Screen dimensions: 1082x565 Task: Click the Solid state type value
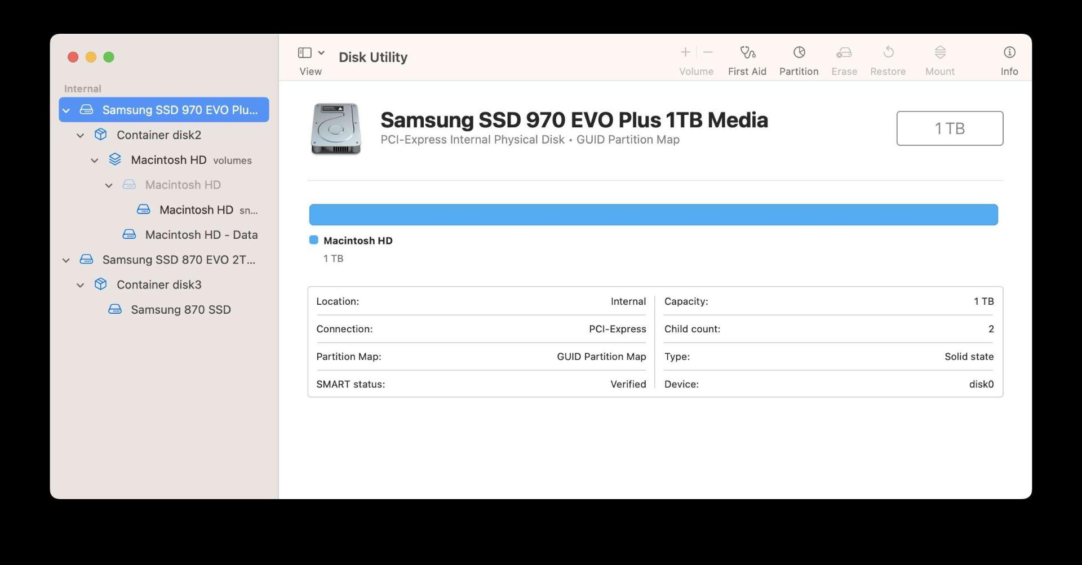969,357
